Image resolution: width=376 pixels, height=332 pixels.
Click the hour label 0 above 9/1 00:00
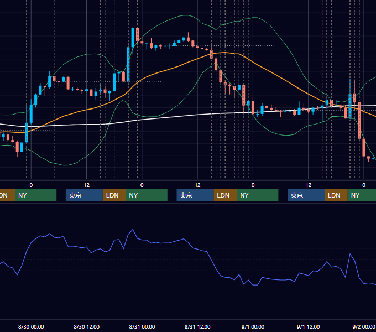pyautogui.click(x=253, y=185)
